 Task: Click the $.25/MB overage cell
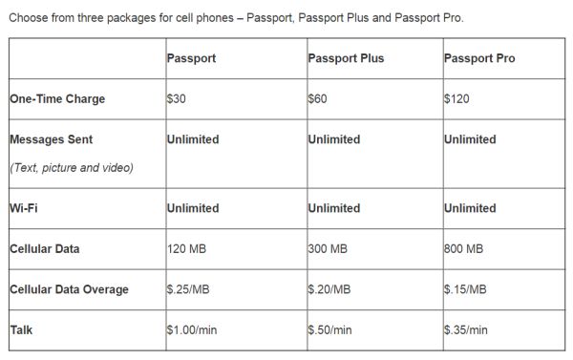tap(188, 289)
